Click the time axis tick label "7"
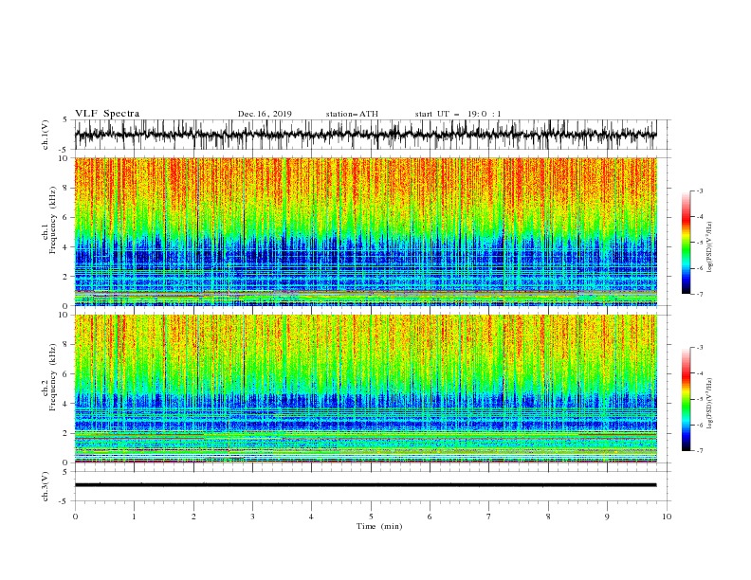The image size is (751, 580). coord(489,517)
